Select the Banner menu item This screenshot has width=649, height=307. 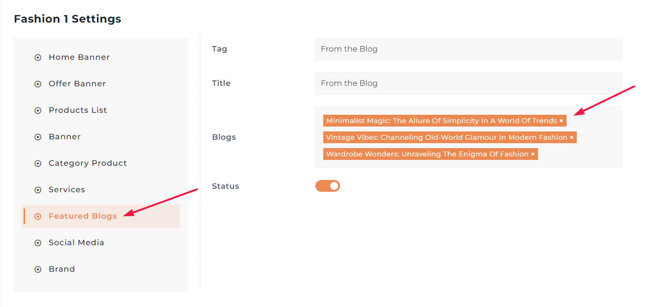(64, 137)
